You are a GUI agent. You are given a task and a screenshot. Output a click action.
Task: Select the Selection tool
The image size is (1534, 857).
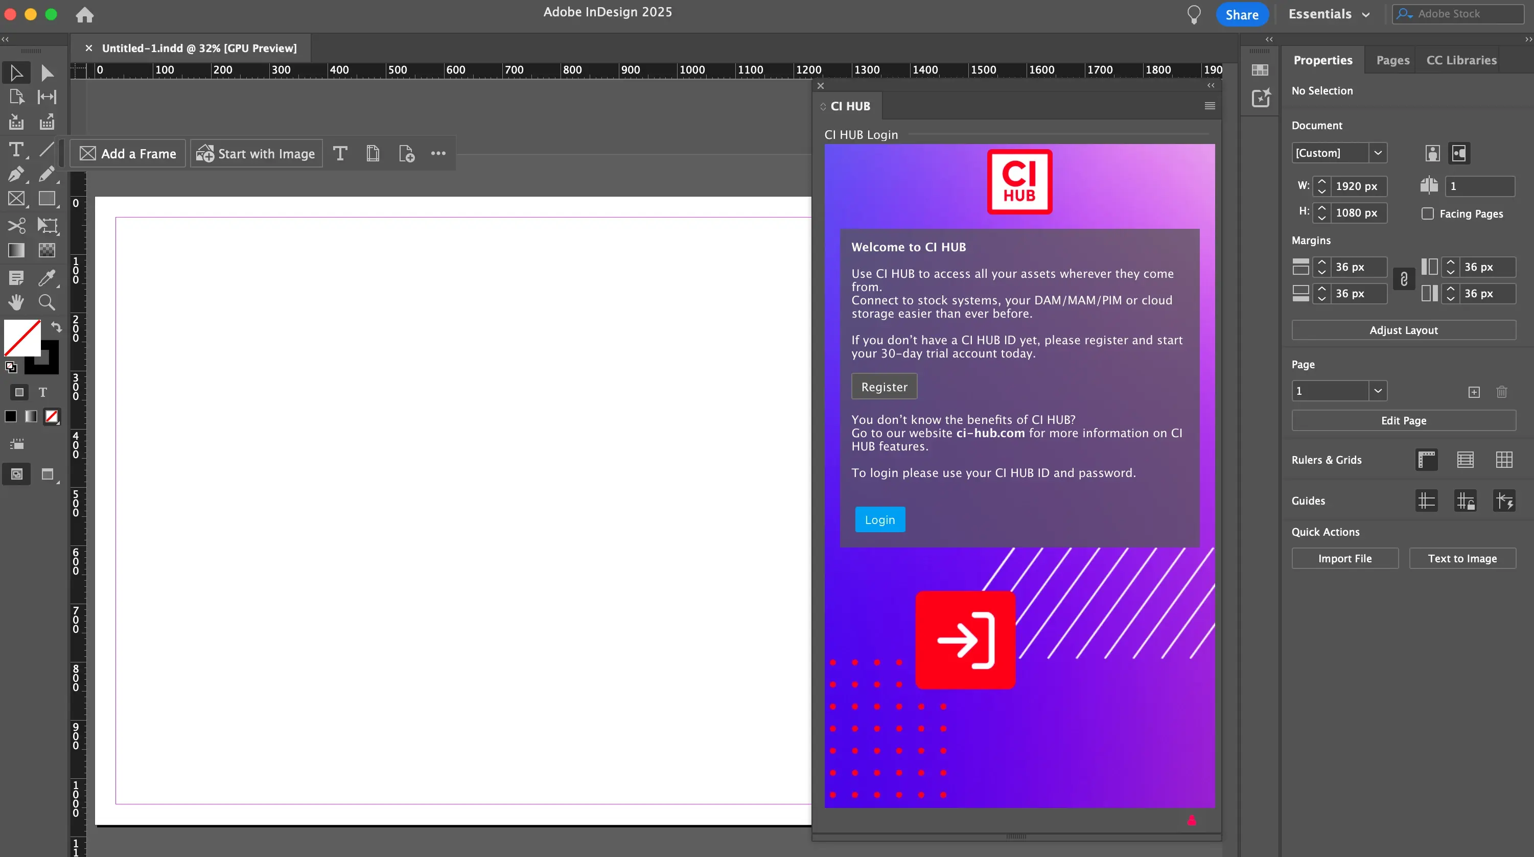click(x=16, y=73)
